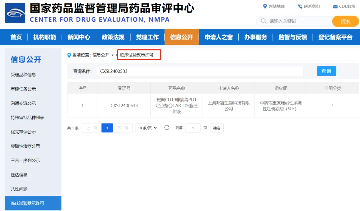Click the magnifier icon in search box

pos(263,21)
